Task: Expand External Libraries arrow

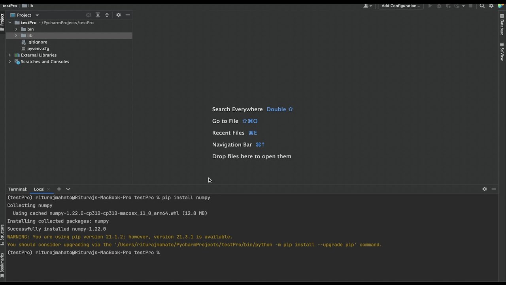Action: coord(10,55)
